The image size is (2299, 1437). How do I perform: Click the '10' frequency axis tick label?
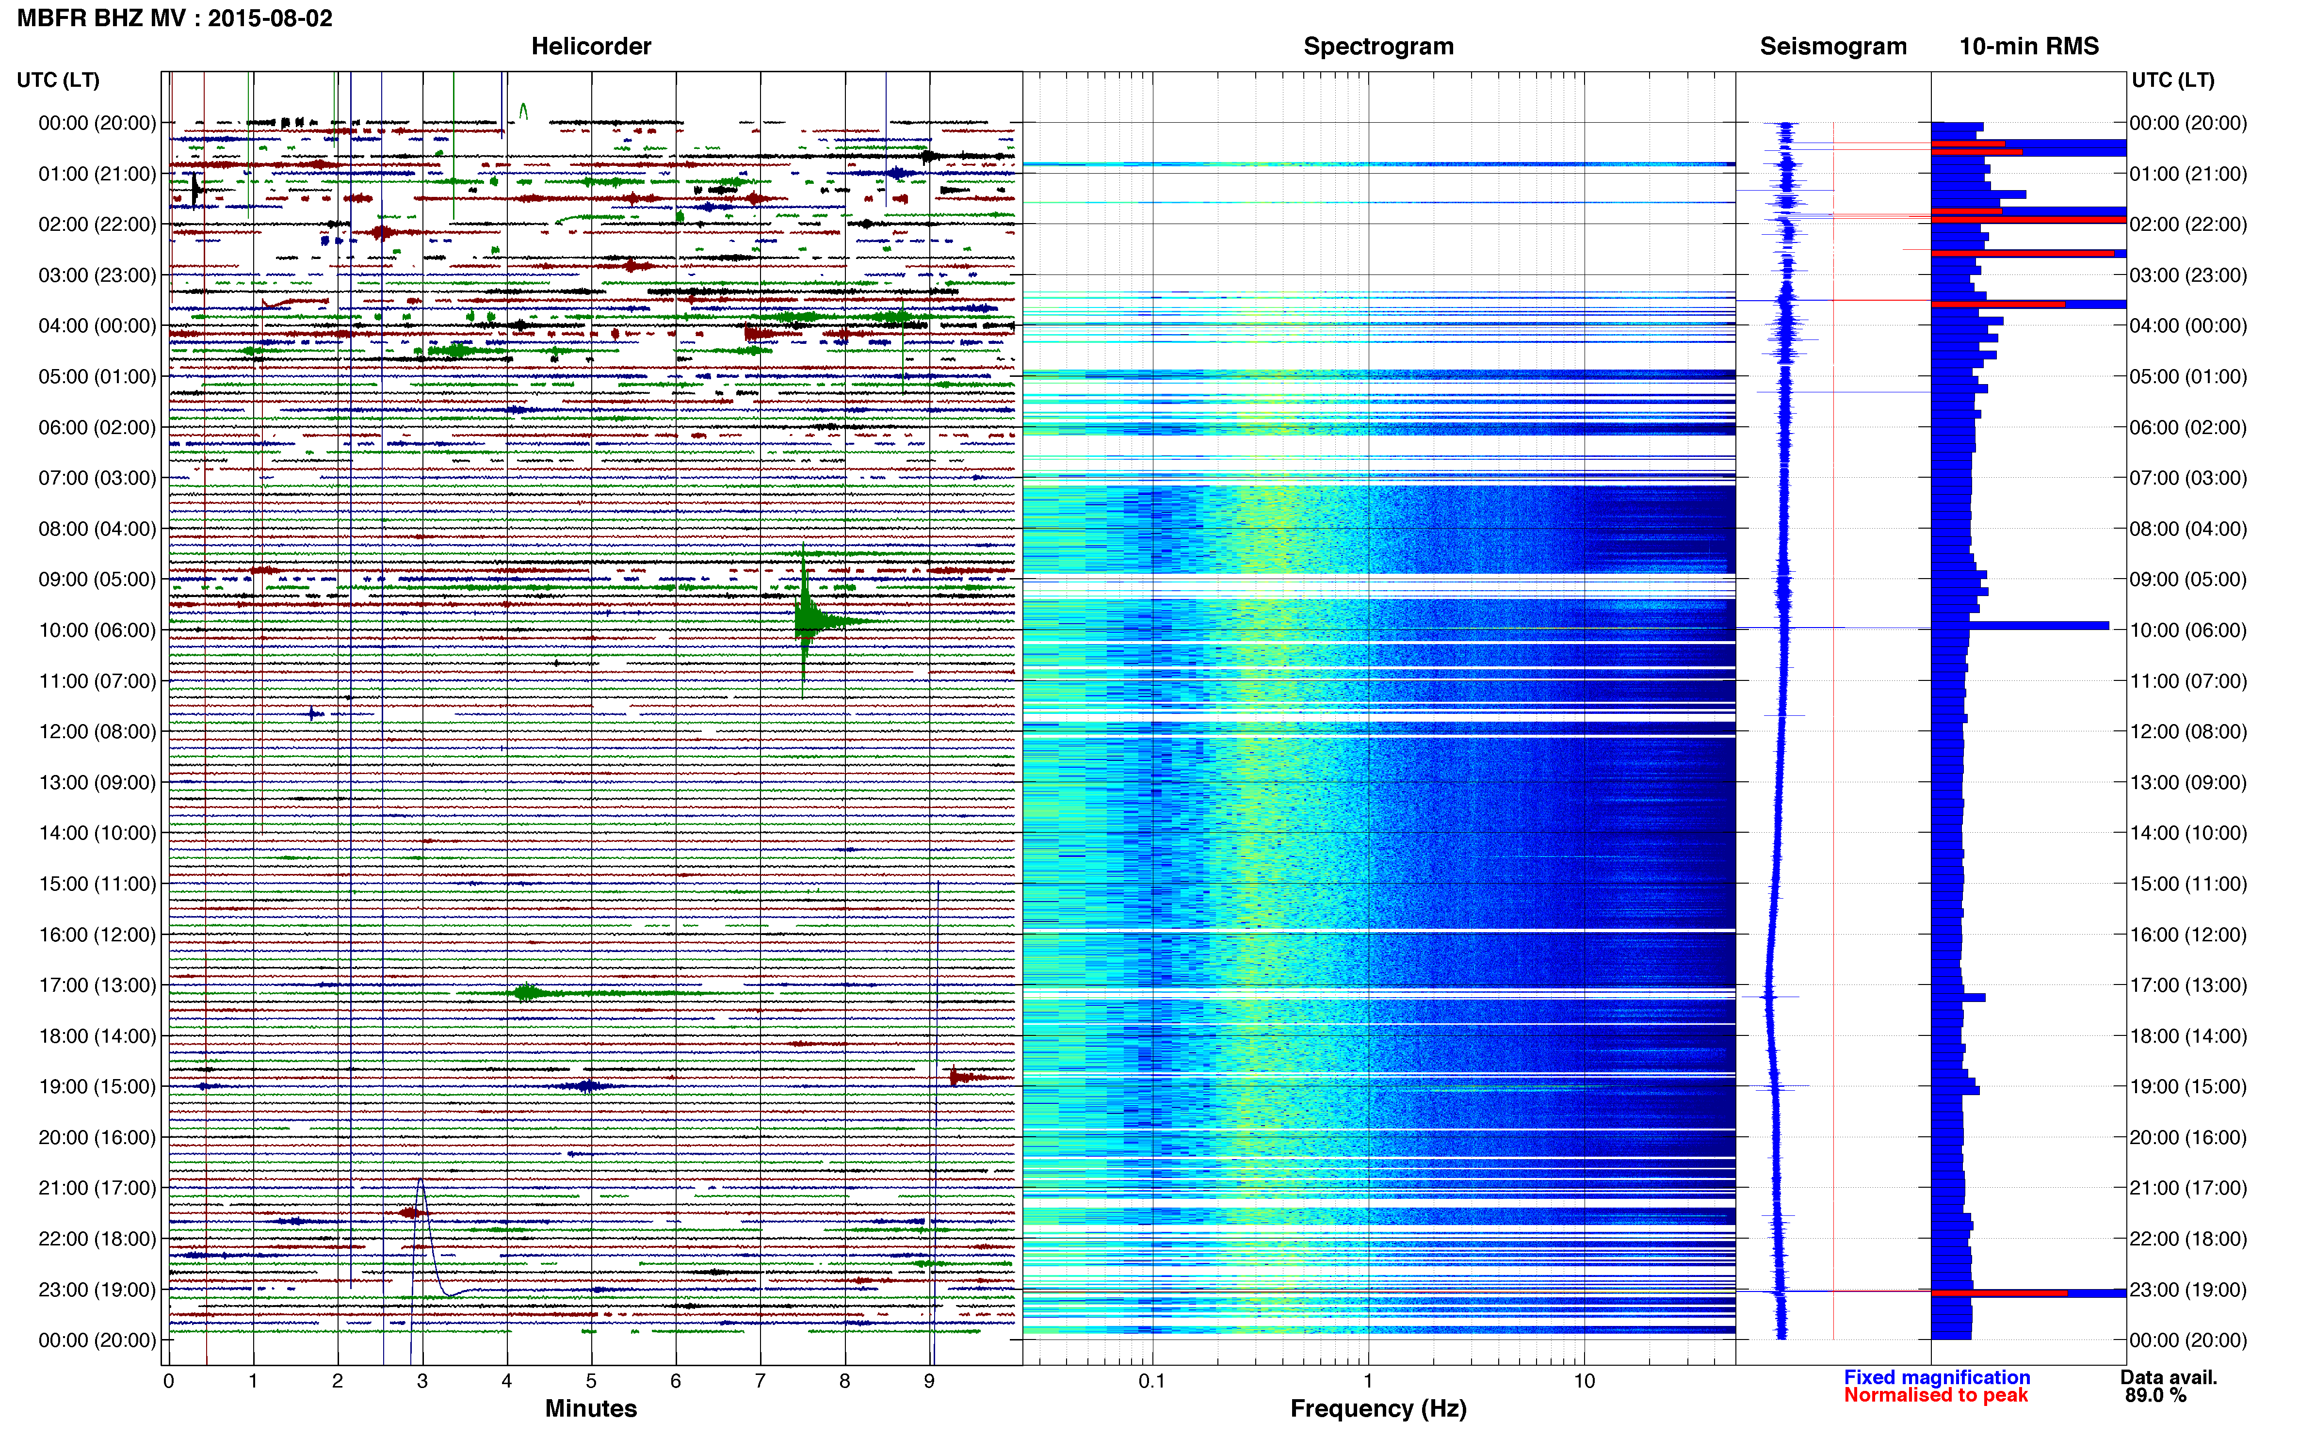coord(1584,1381)
